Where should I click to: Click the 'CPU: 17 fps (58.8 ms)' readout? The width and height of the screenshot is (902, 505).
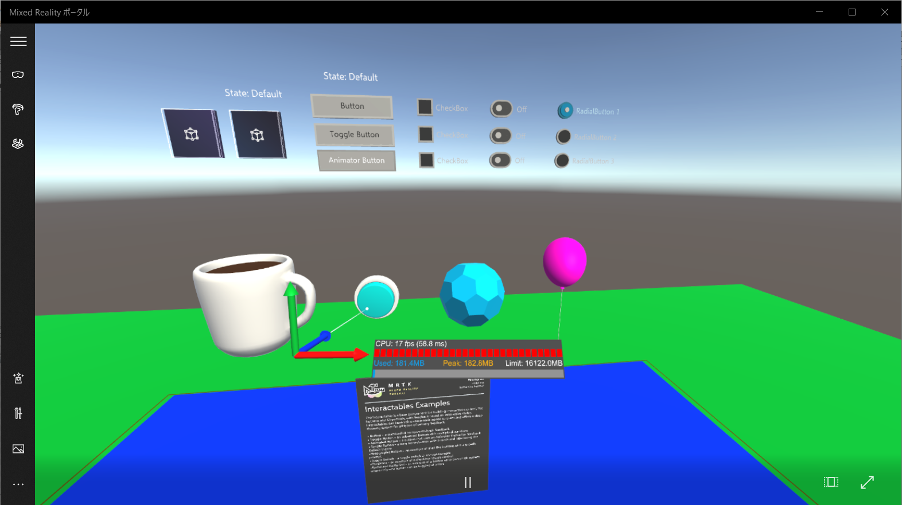tap(411, 344)
